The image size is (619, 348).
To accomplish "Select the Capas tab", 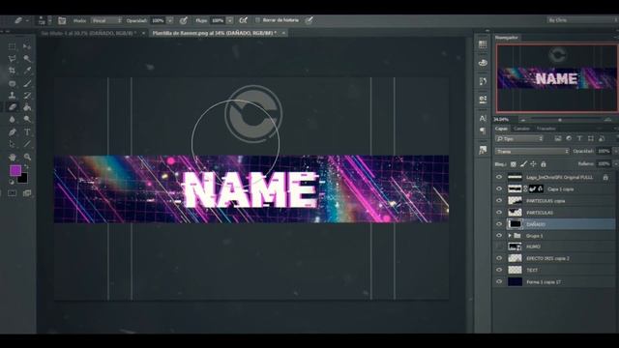I will click(501, 129).
